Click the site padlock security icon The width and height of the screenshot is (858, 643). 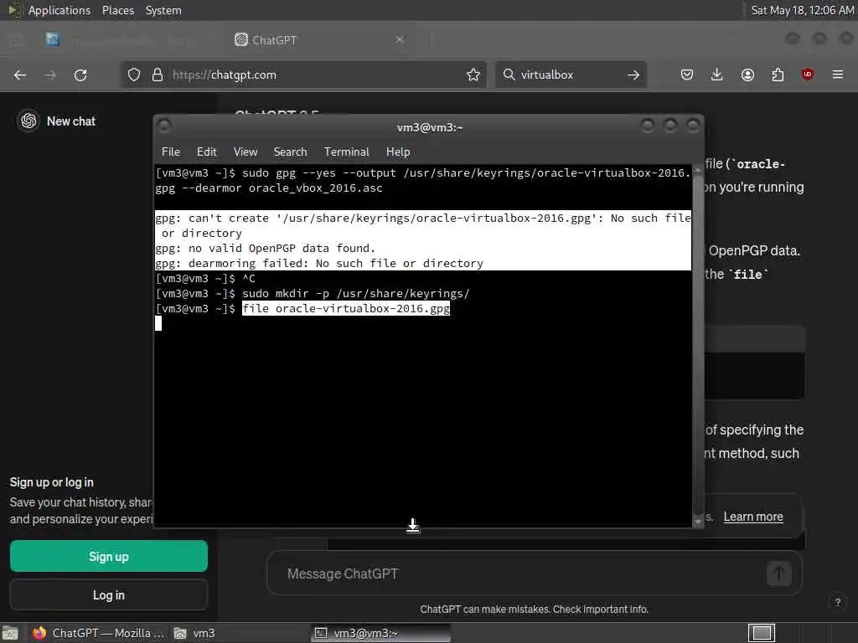point(158,75)
